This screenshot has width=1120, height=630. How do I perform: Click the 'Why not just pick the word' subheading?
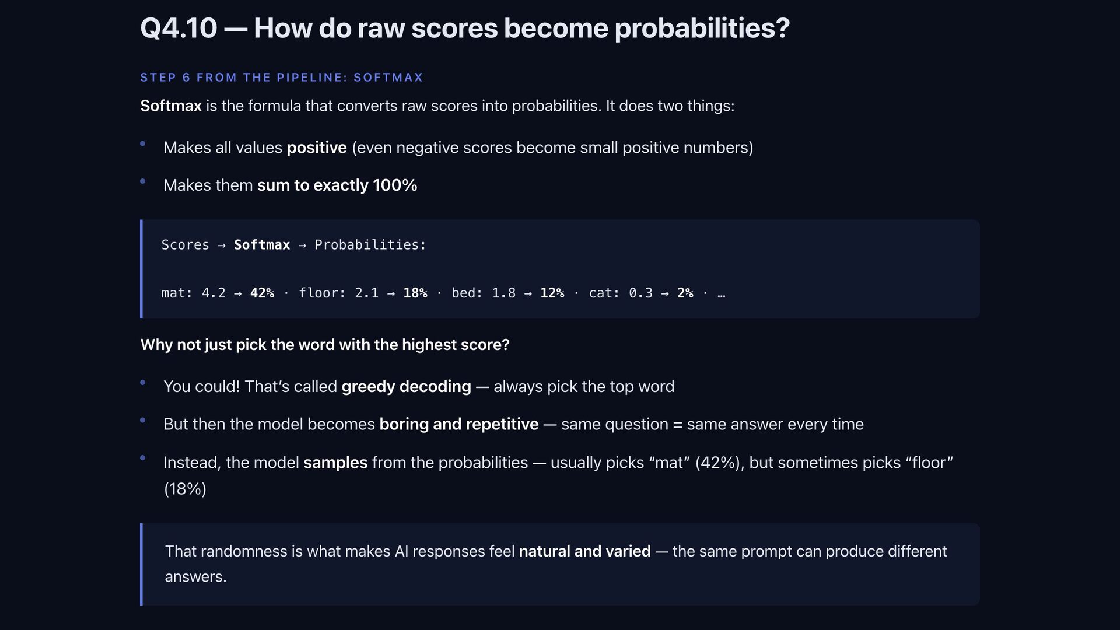tap(324, 345)
